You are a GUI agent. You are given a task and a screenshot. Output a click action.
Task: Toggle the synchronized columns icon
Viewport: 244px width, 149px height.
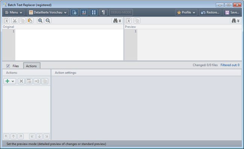pos(94,12)
